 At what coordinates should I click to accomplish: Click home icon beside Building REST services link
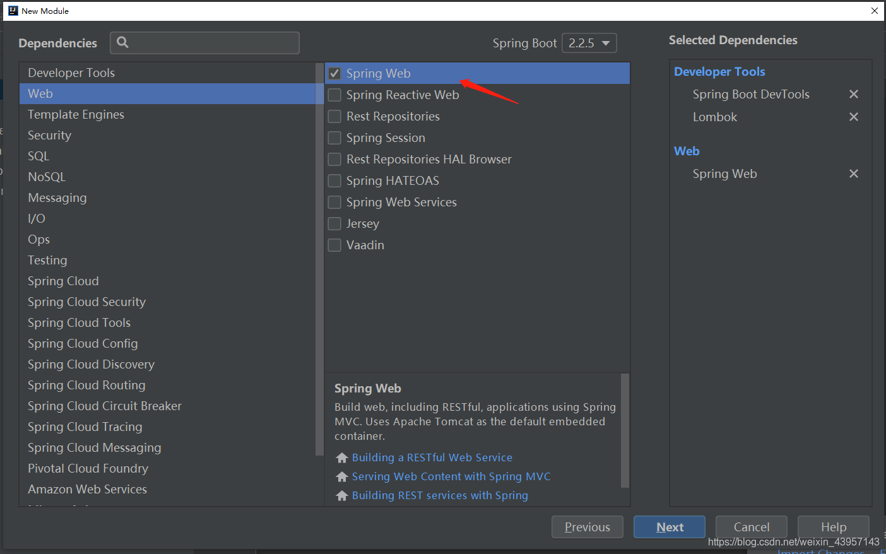point(342,495)
